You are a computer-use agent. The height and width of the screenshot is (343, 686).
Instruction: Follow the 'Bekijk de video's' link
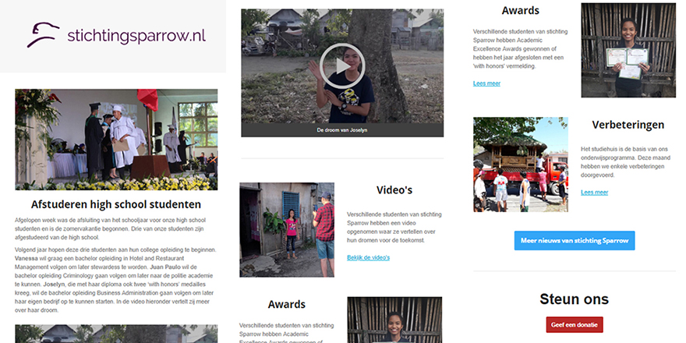(x=368, y=257)
